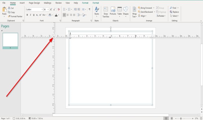The height and width of the screenshot is (120, 203).
Task: Decrease font size with the smaller A icon
Action: [x=54, y=10]
